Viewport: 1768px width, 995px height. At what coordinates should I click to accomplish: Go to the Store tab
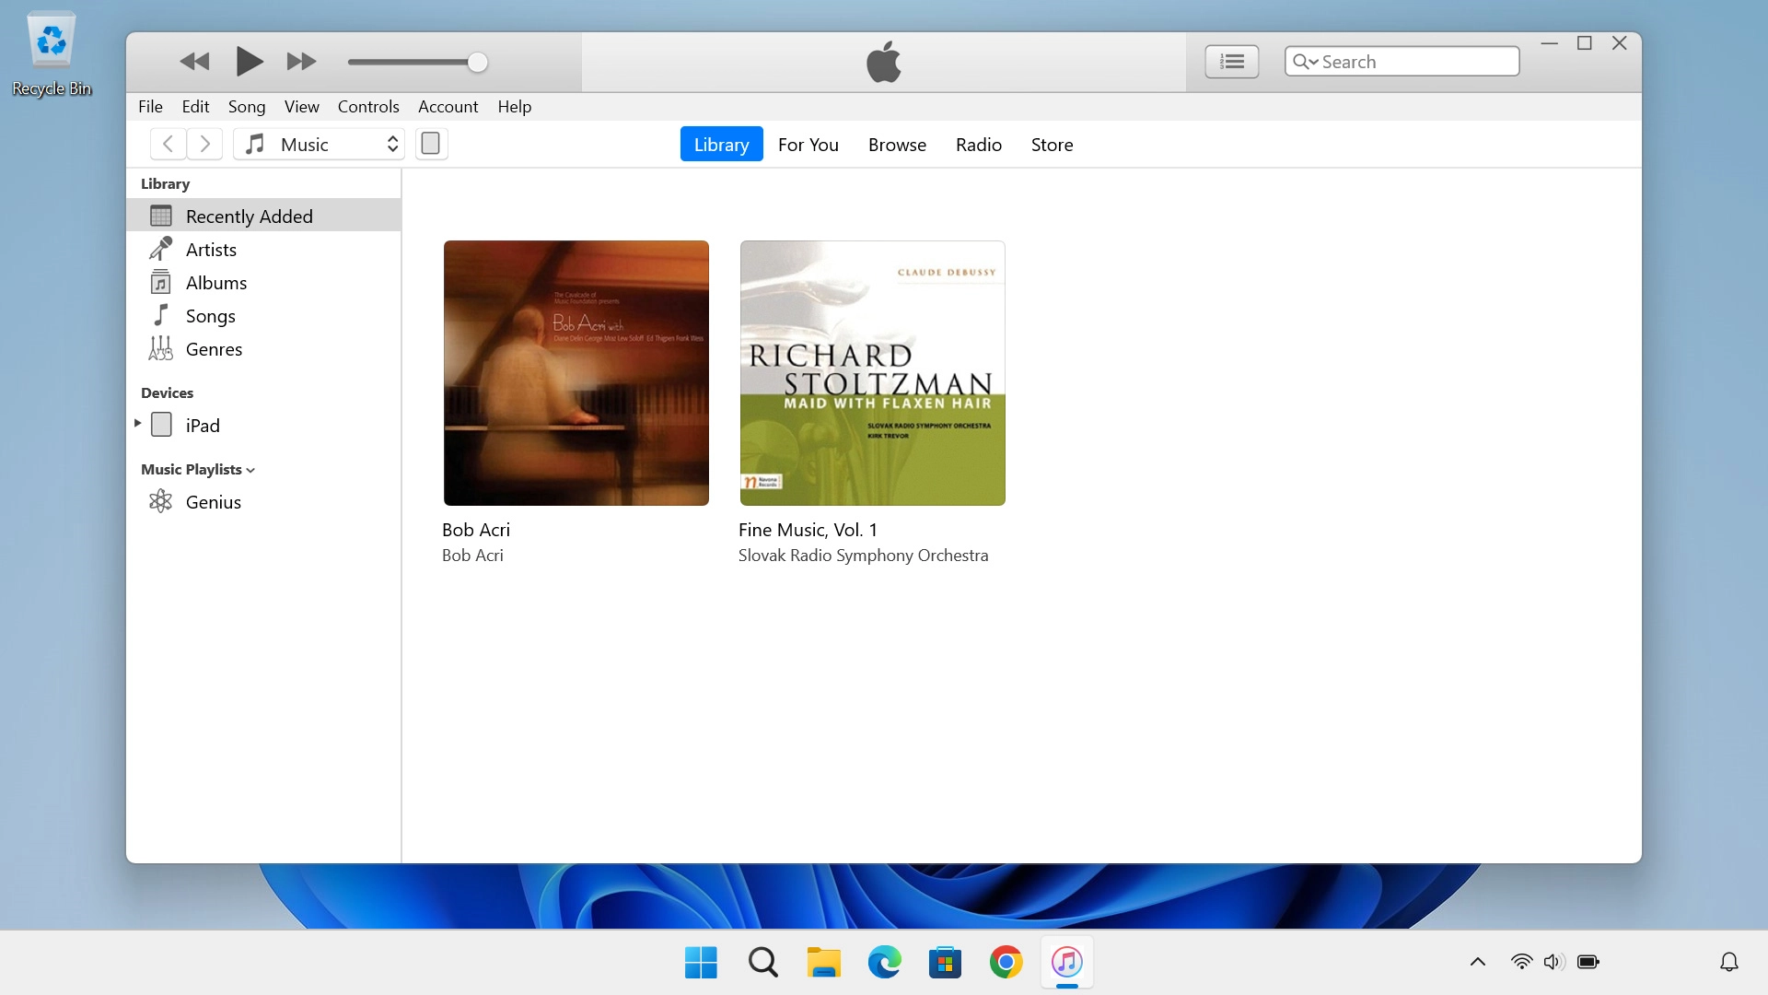pos(1052,145)
